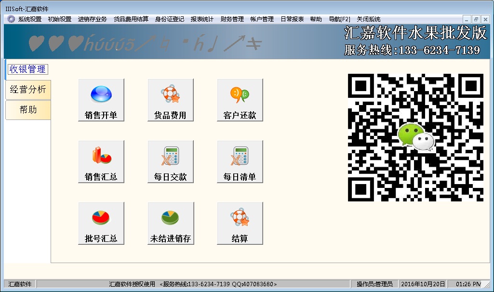Click the 汇嘉软件 status bar label
Viewport: 494px width, 292px height.
(20, 284)
